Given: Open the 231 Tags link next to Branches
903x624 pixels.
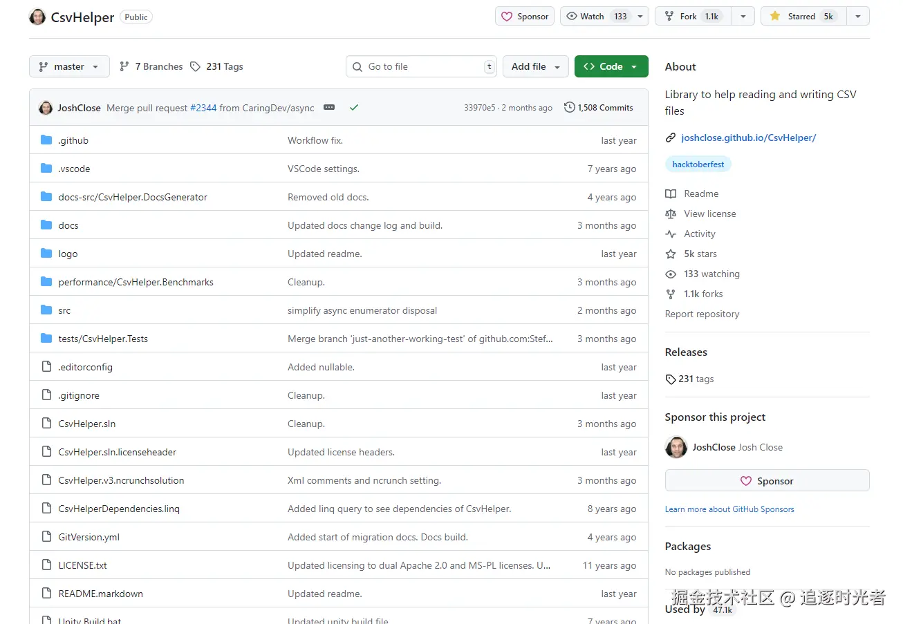Looking at the screenshot, I should click(216, 66).
